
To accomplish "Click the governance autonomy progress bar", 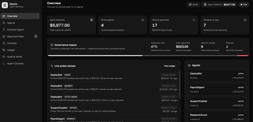I will coord(148,56).
